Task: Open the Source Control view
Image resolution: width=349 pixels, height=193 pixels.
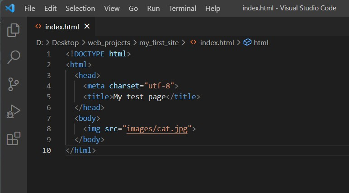Action: tap(14, 84)
